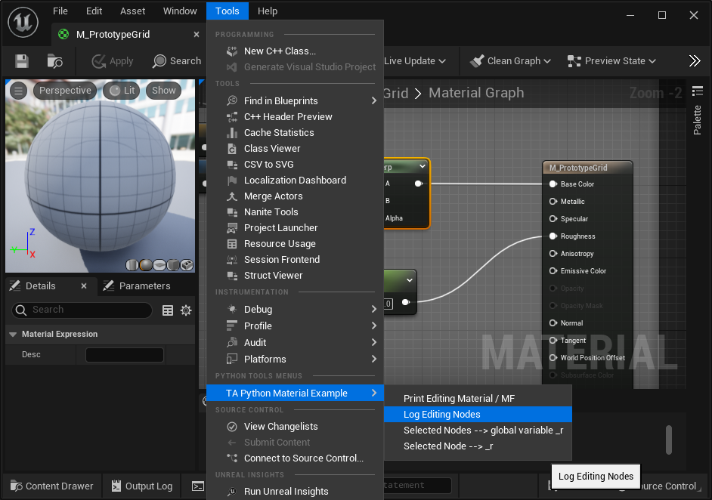Collapse Material Expression section
Image resolution: width=712 pixels, height=500 pixels.
13,335
